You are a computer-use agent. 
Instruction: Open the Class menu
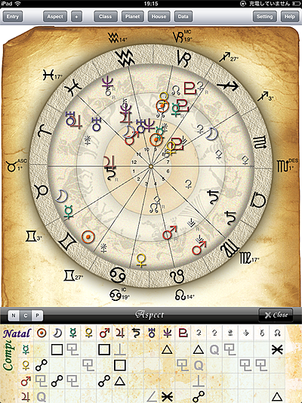tap(106, 17)
